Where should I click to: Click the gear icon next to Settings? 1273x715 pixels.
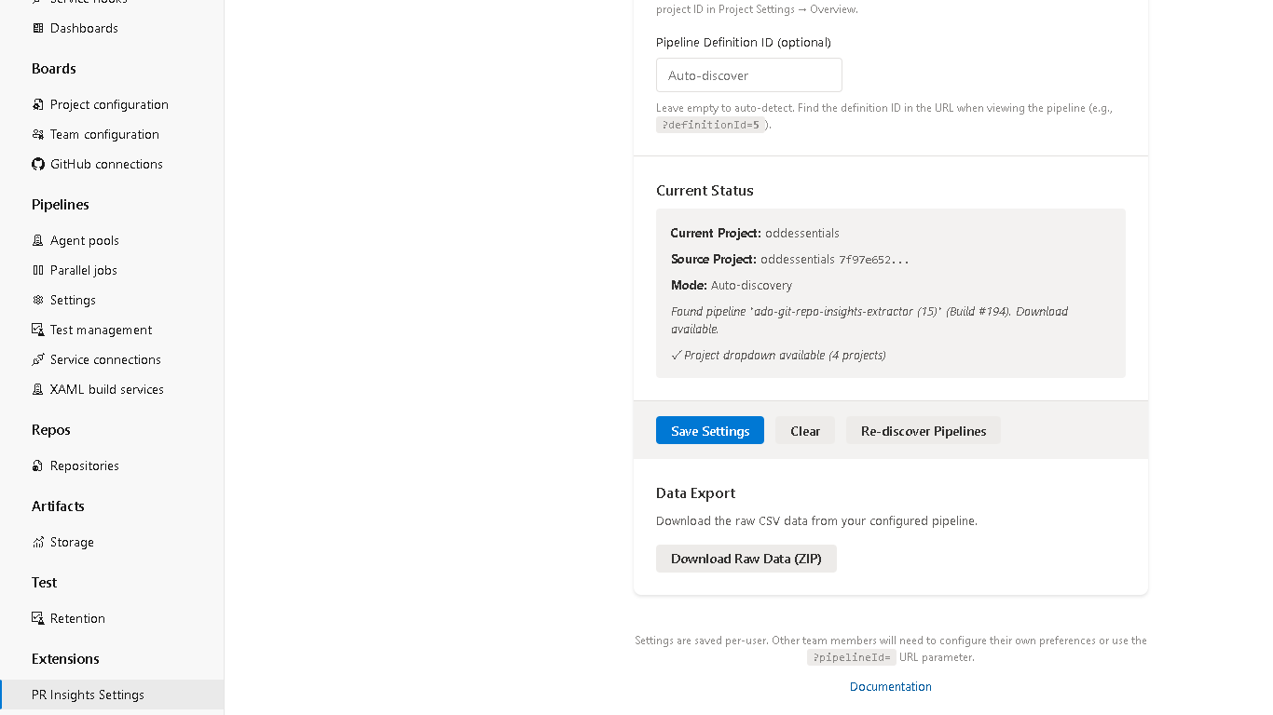click(38, 300)
